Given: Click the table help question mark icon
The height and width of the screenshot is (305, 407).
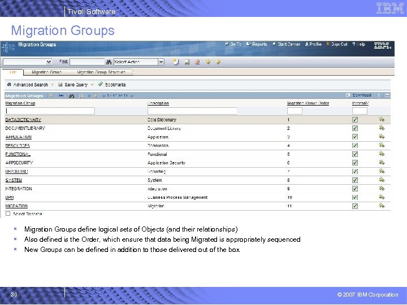Looking at the screenshot, I should [x=379, y=95].
